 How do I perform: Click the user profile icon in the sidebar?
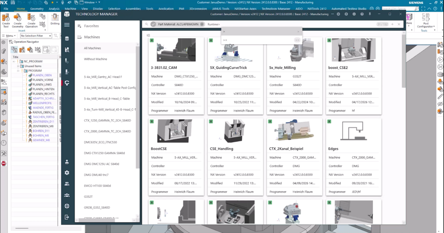coord(67,162)
